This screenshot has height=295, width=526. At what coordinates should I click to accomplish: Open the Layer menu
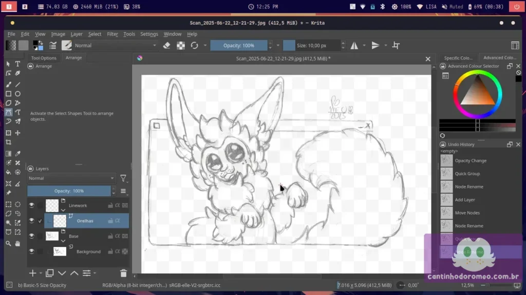77,34
